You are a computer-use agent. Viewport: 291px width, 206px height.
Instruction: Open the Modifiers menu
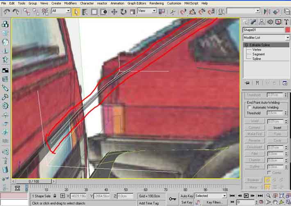point(70,3)
